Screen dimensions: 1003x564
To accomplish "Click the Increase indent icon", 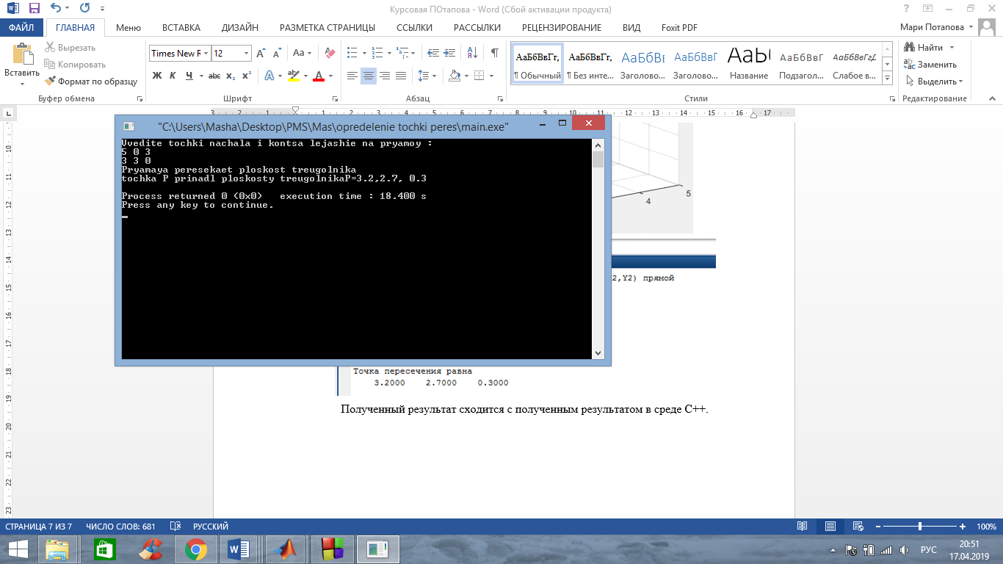I will (450, 54).
